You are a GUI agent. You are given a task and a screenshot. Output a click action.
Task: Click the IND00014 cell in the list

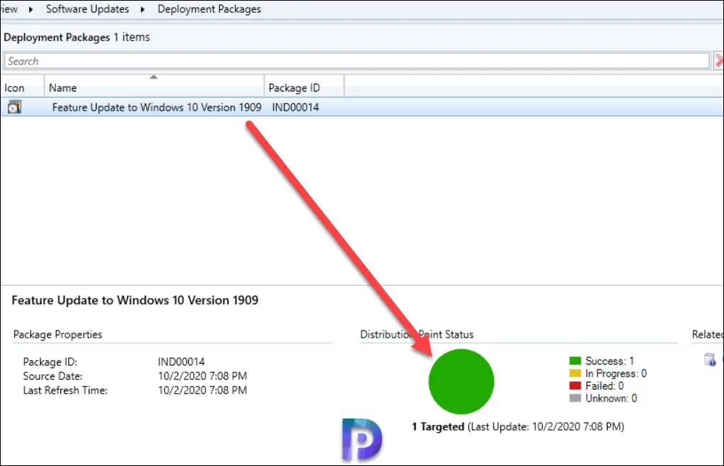point(295,107)
